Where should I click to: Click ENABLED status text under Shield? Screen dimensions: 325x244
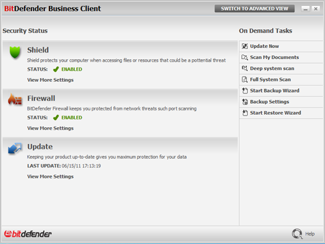[x=71, y=69]
